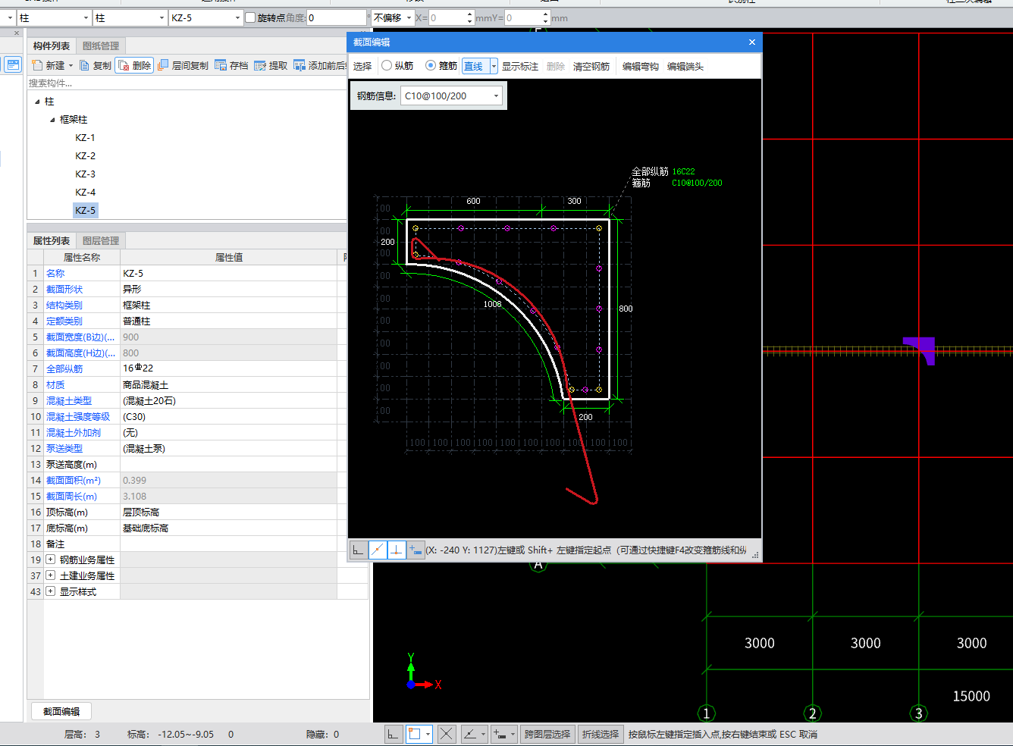1013x746 pixels.
Task: Toggle orthogonal mode icon in main status bar
Action: pyautogui.click(x=393, y=734)
